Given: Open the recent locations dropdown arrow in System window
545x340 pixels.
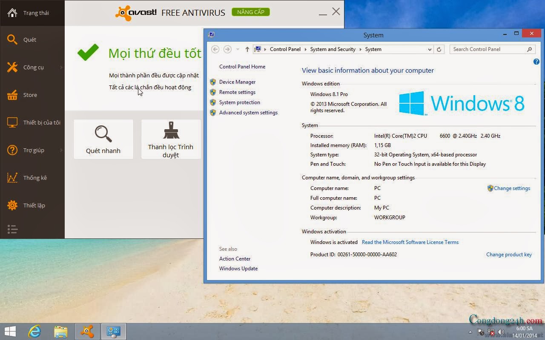Looking at the screenshot, I should 238,49.
